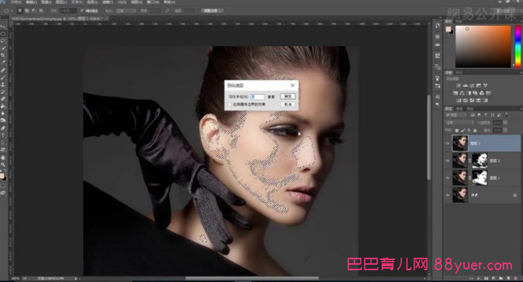This screenshot has width=523, height=282.
Task: Toggle lock transparent pixels in Layers panel
Action: [x=456, y=130]
